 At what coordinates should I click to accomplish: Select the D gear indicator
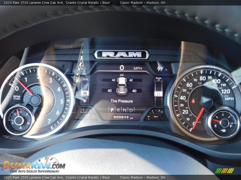(131, 110)
